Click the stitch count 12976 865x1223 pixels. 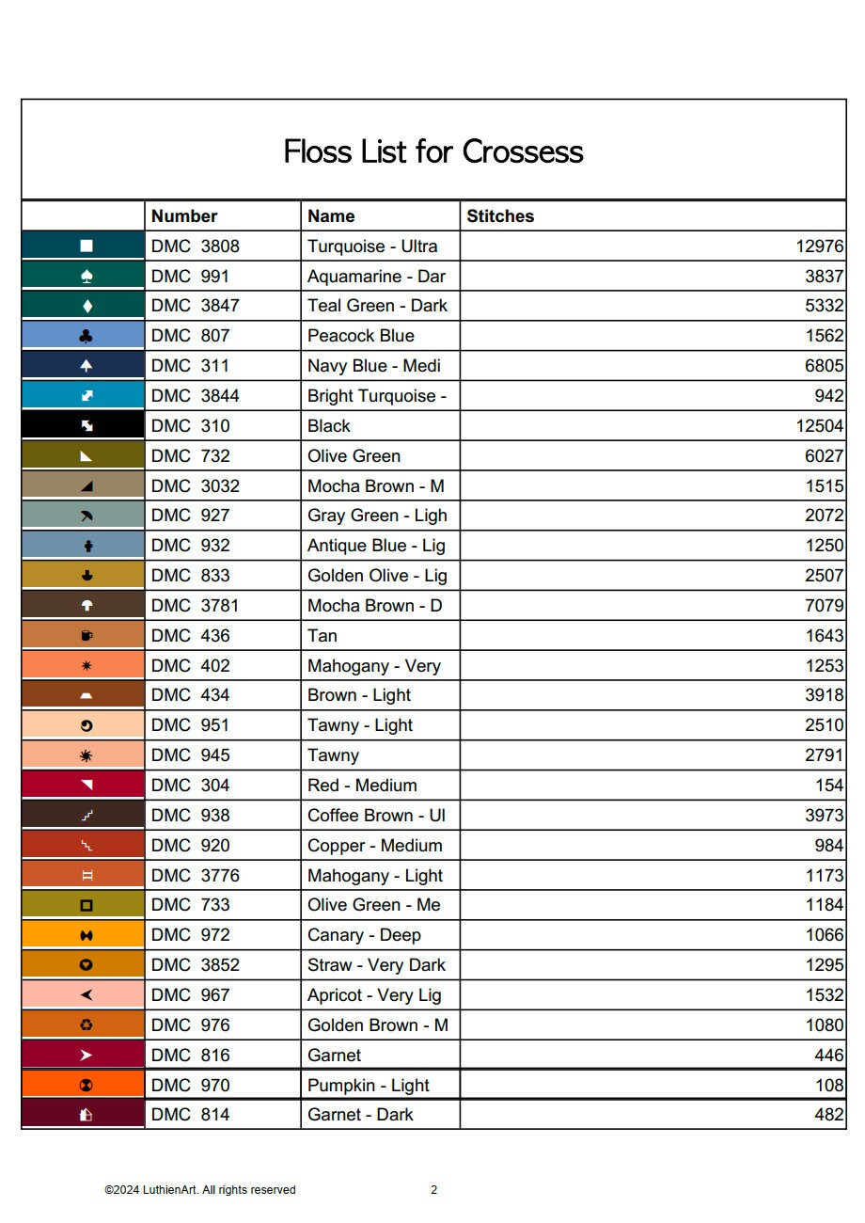point(819,246)
